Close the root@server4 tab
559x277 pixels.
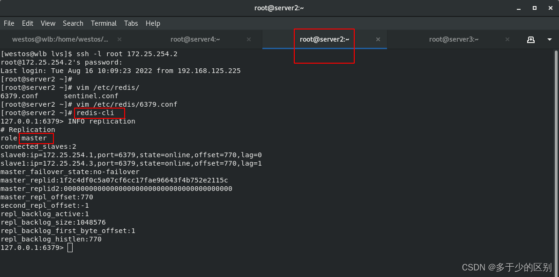[249, 39]
